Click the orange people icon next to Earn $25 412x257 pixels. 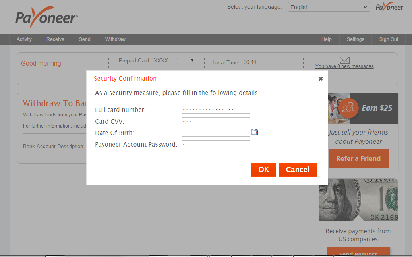[x=348, y=108]
